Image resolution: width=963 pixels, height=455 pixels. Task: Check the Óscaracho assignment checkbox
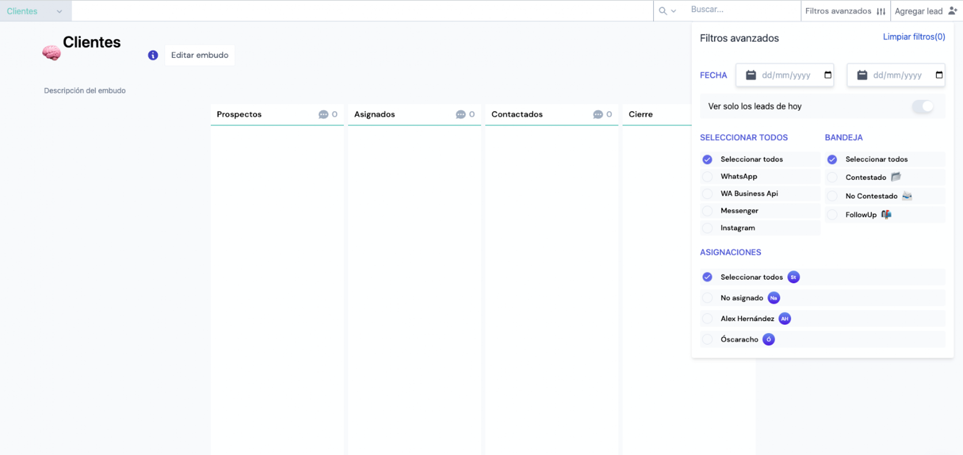(707, 339)
